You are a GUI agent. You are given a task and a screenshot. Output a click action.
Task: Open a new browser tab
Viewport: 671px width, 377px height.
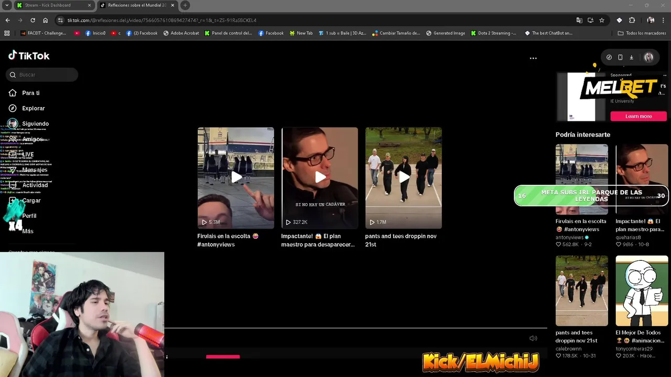click(185, 5)
